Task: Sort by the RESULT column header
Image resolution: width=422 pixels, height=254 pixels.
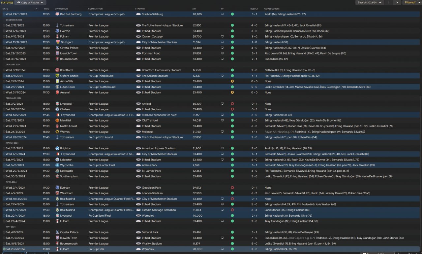Action: click(x=254, y=9)
